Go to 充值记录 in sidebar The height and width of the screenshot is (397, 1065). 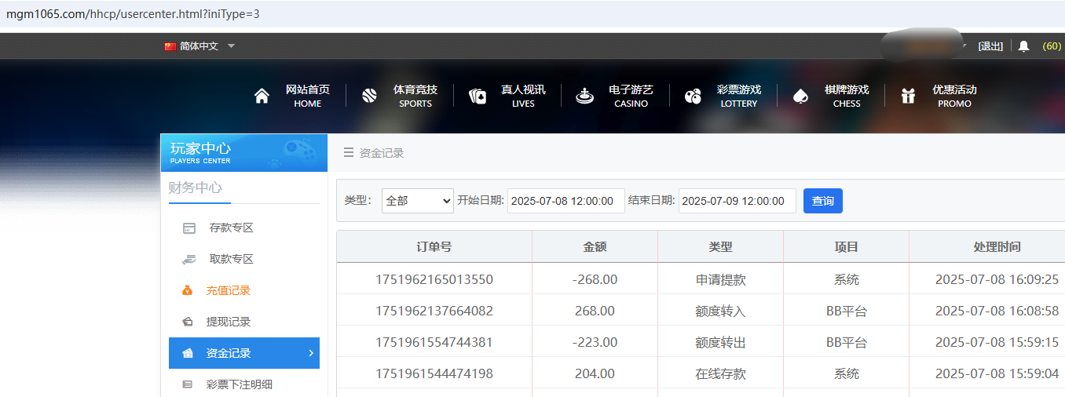click(x=228, y=290)
